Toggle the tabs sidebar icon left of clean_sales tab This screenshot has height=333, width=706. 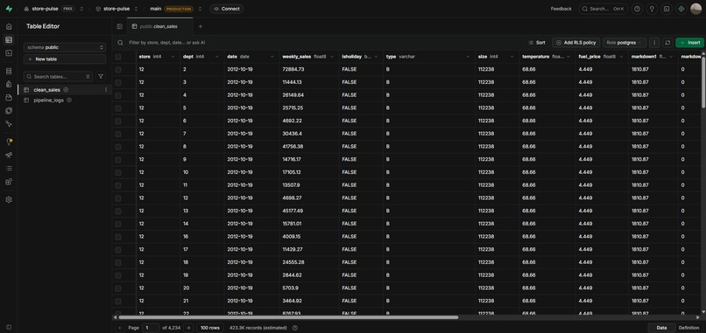click(x=119, y=26)
